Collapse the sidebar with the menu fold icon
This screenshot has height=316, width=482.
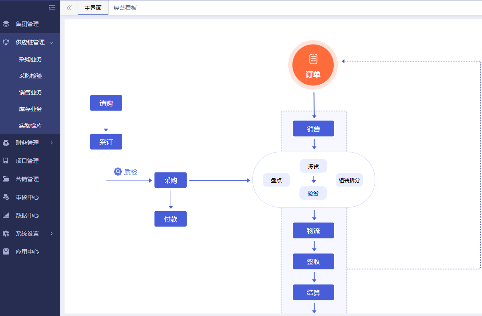coord(52,8)
